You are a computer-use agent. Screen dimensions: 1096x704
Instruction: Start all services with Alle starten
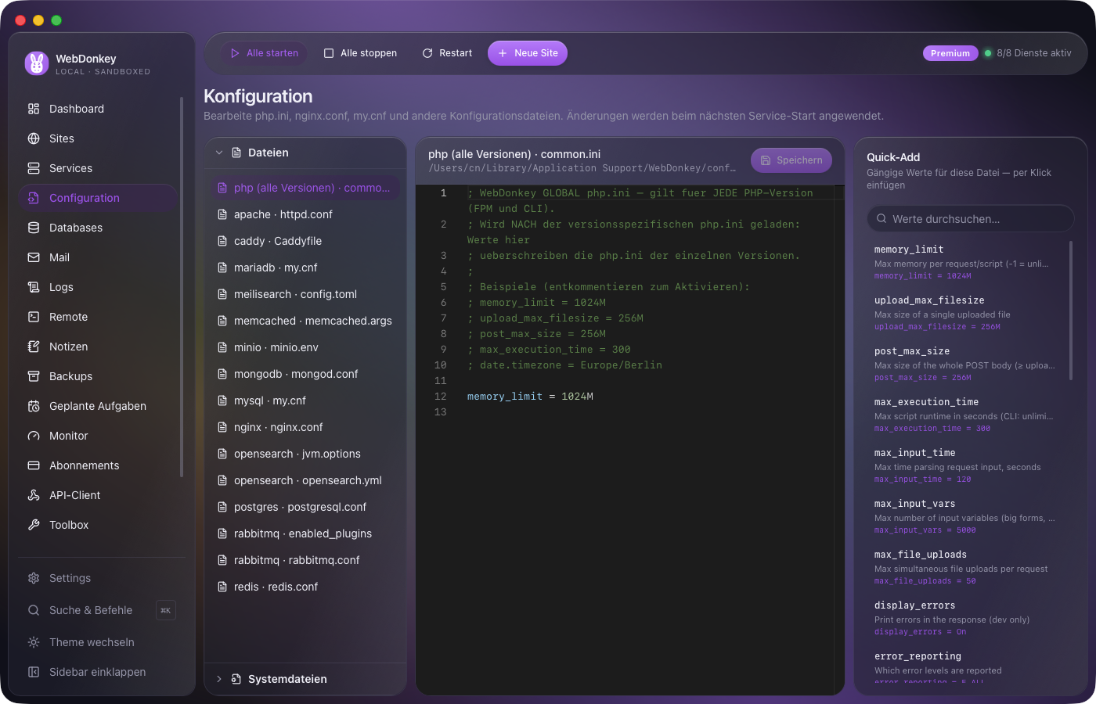point(265,53)
